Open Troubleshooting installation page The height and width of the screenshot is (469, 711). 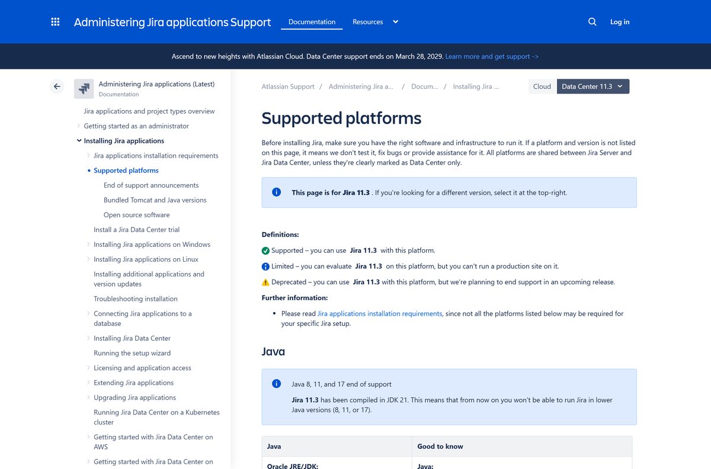pyautogui.click(x=136, y=299)
